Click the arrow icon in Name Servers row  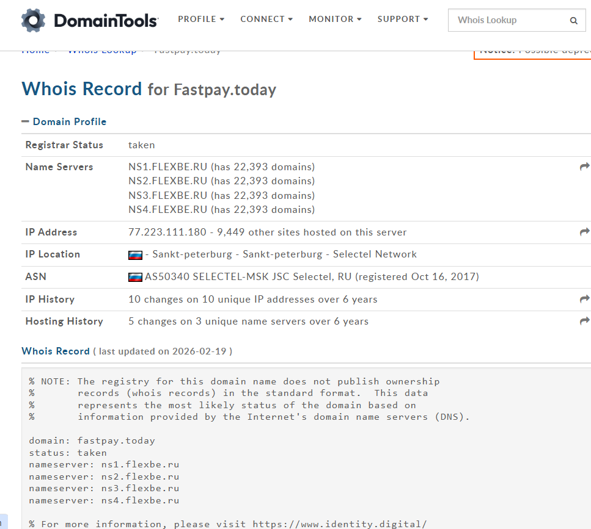pos(584,167)
